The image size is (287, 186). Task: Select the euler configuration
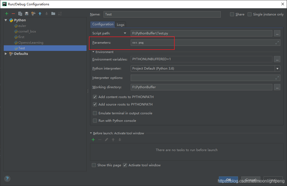click(45, 26)
